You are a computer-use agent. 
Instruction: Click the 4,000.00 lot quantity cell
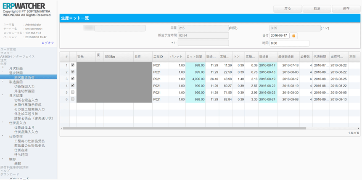[x=196, y=79]
